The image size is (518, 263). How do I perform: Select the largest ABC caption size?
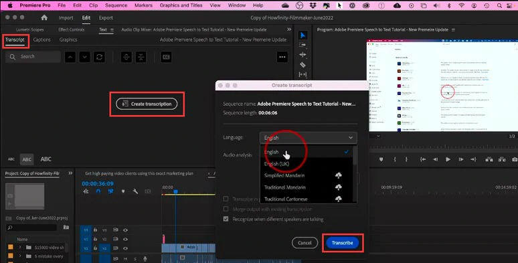coord(46,159)
